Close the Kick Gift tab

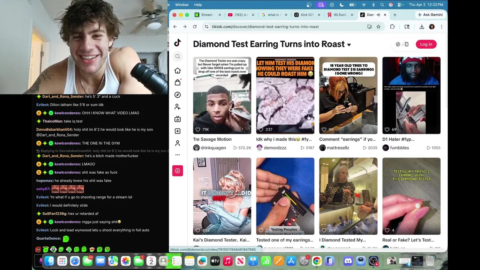pos(319,15)
